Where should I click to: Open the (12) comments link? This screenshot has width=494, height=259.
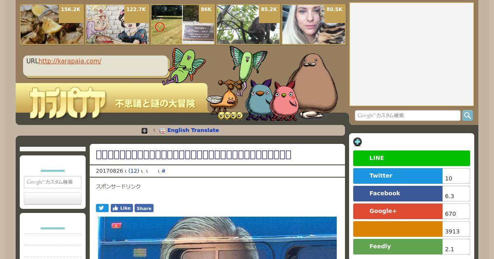(x=134, y=171)
